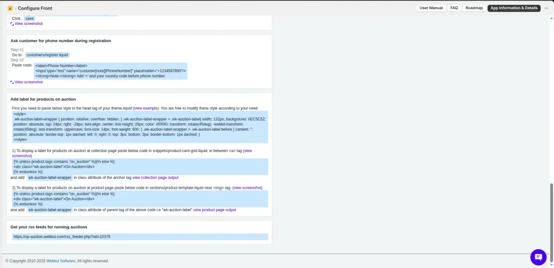Screen dimensions: 554x268
Task: Click the Roadmap button
Action: (x=474, y=8)
